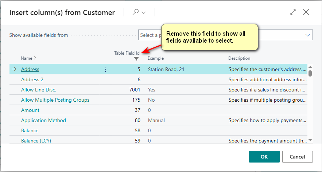Screen dimensions: 322x172
Task: Select Allow Multiple Posting Groups field
Action: click(x=55, y=100)
